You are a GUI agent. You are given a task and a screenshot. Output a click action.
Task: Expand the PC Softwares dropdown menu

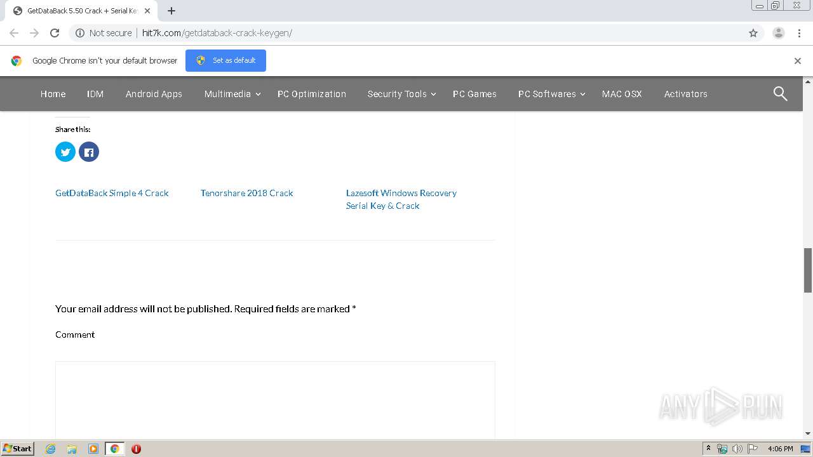[x=552, y=94]
